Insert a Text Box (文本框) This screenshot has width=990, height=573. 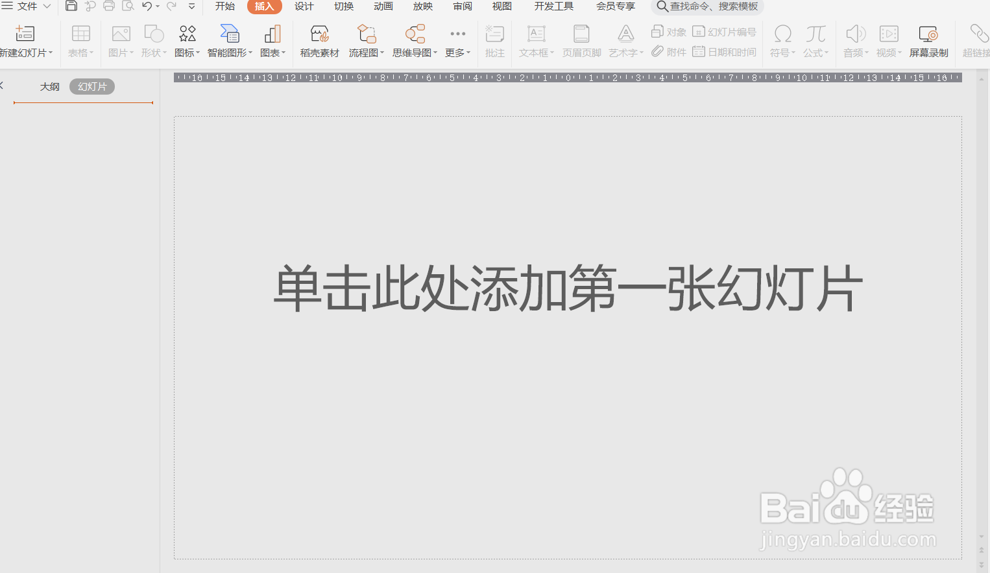coord(536,41)
